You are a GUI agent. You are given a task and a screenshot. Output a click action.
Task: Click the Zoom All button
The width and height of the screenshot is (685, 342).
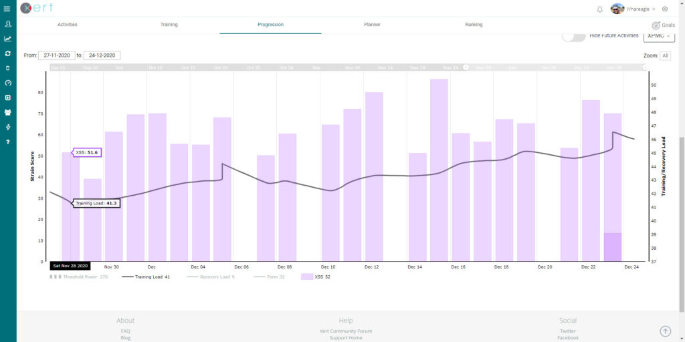coord(665,55)
